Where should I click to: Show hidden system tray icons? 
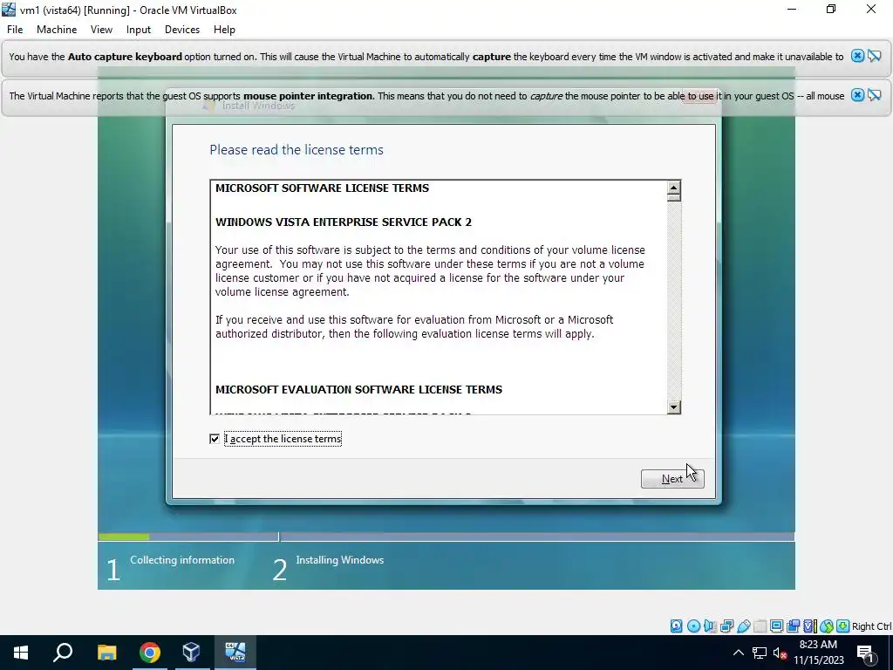point(738,653)
